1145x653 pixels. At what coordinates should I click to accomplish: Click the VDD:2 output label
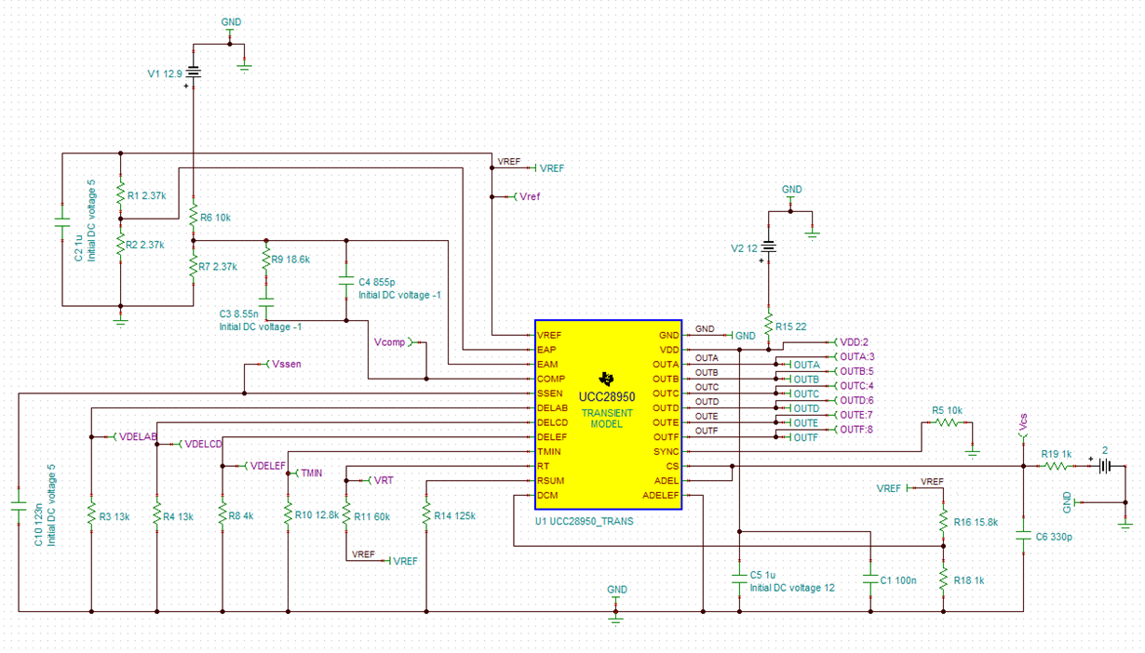(854, 342)
